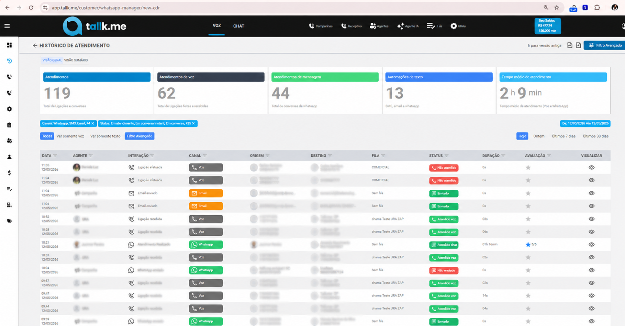Click the top-right Filtro Avançado button
Viewport: 625px width, 326px height.
605,45
